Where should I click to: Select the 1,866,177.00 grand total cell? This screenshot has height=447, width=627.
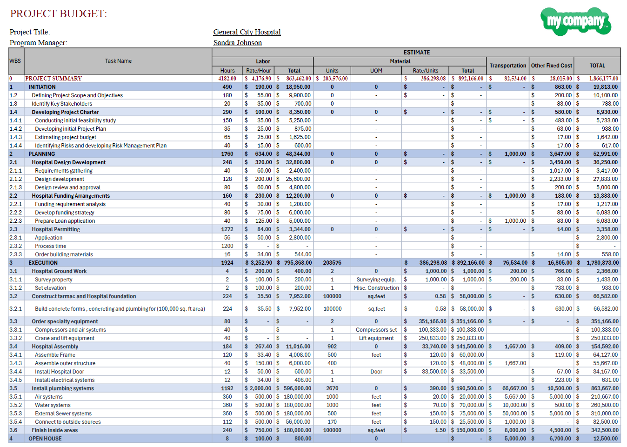597,79
